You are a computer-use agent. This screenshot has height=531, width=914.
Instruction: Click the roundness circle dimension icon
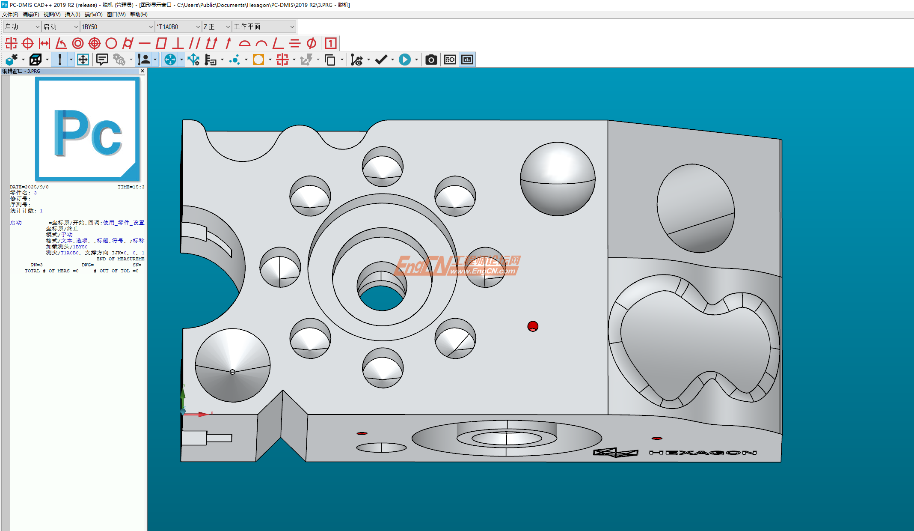point(111,43)
